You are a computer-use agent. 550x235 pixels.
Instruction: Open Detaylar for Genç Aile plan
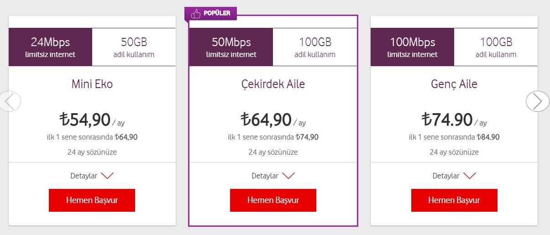(x=446, y=176)
